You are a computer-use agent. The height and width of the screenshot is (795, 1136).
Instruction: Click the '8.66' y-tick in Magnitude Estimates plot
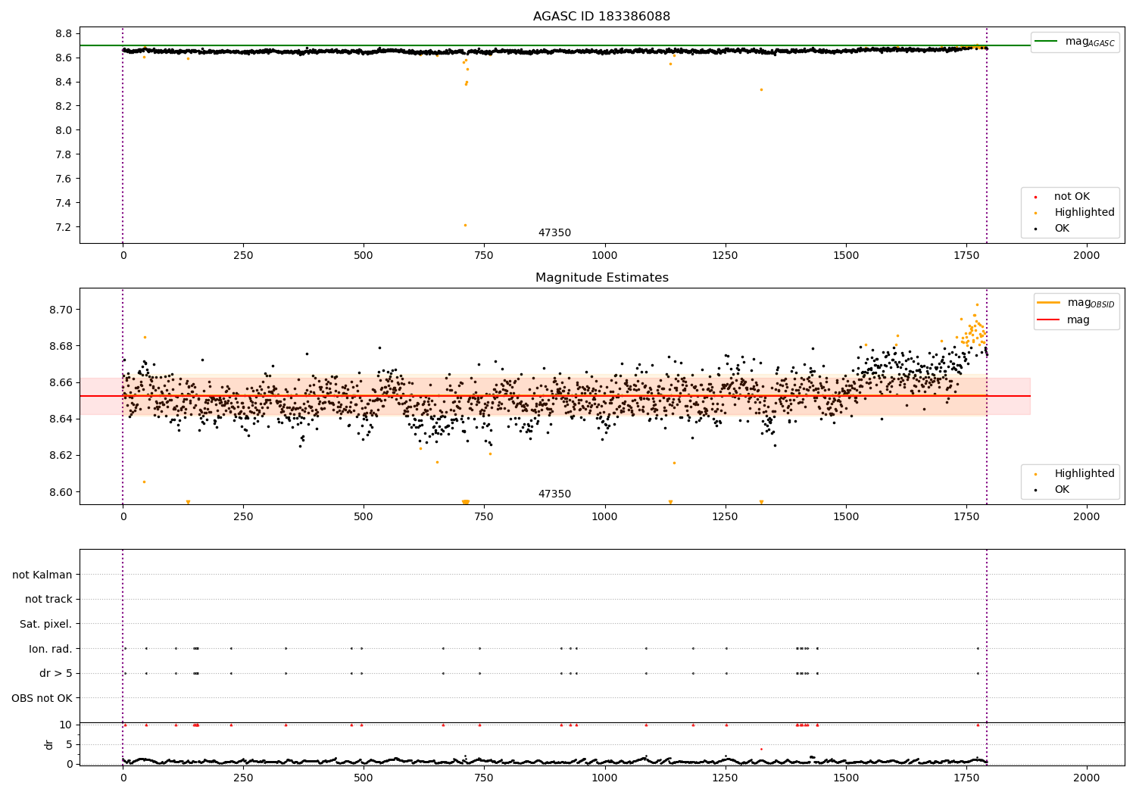click(x=61, y=382)
